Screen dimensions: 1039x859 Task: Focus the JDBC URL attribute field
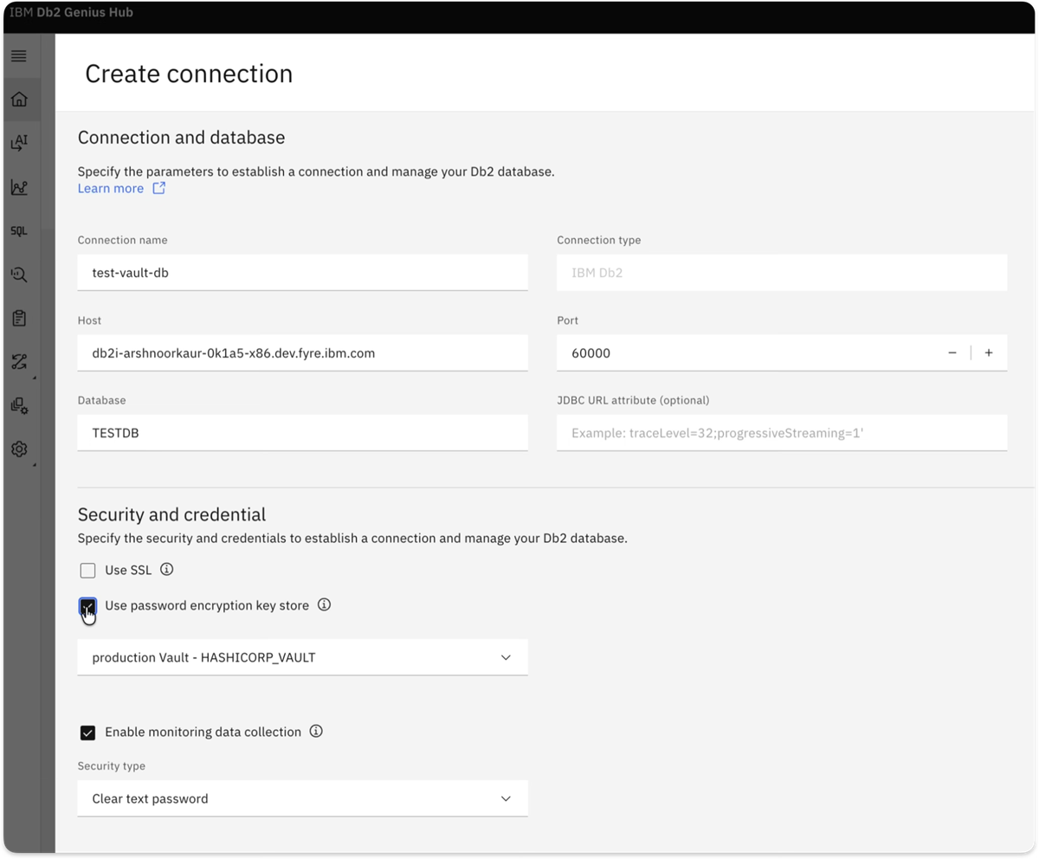tap(782, 433)
